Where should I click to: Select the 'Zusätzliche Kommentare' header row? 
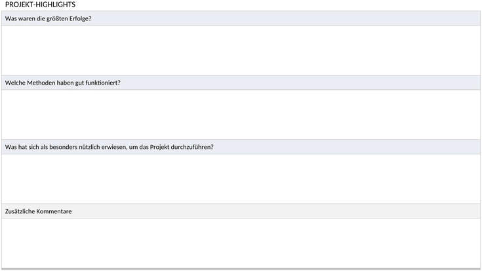[241, 211]
